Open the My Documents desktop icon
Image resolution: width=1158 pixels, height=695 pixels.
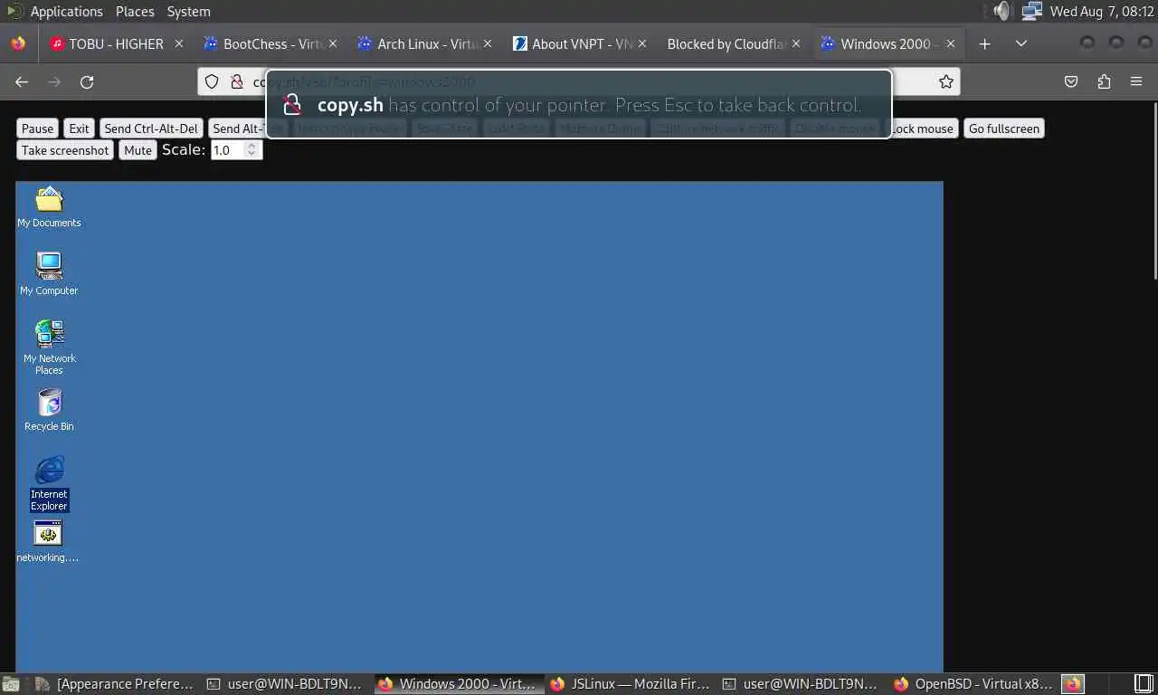click(x=49, y=206)
